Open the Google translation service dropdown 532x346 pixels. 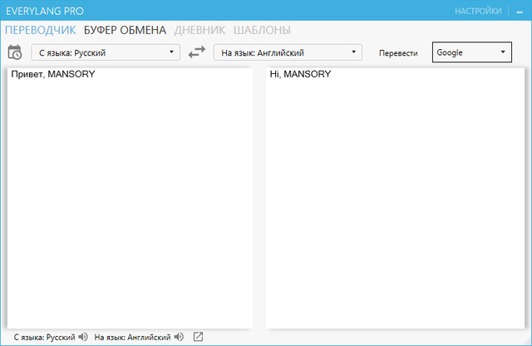(x=471, y=52)
